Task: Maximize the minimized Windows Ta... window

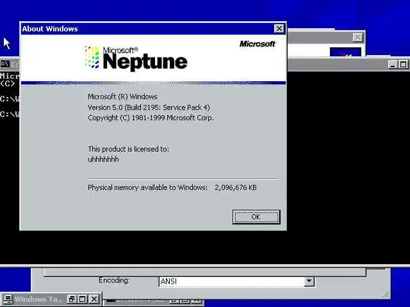Action: (x=83, y=299)
